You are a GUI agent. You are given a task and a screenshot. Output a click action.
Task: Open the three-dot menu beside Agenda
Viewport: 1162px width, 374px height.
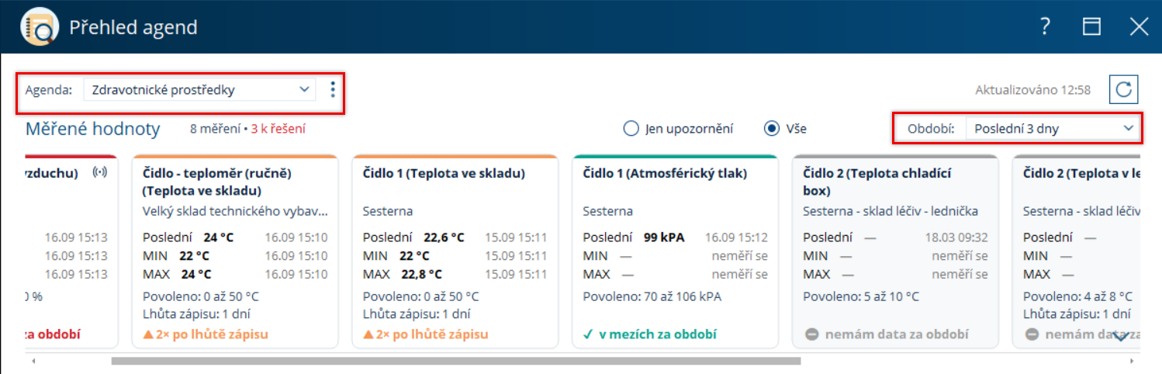click(333, 89)
